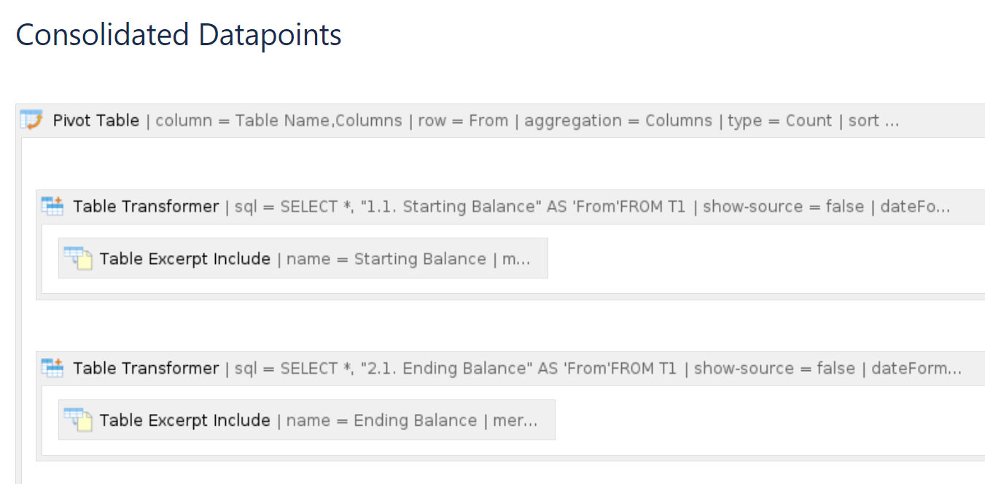Click SQL text with 1.1. Starting Balance
The height and width of the screenshot is (484, 985).
[x=460, y=207]
